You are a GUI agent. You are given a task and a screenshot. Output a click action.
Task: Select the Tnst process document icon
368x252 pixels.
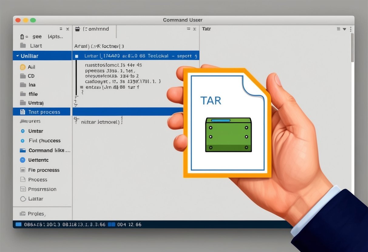pos(23,112)
